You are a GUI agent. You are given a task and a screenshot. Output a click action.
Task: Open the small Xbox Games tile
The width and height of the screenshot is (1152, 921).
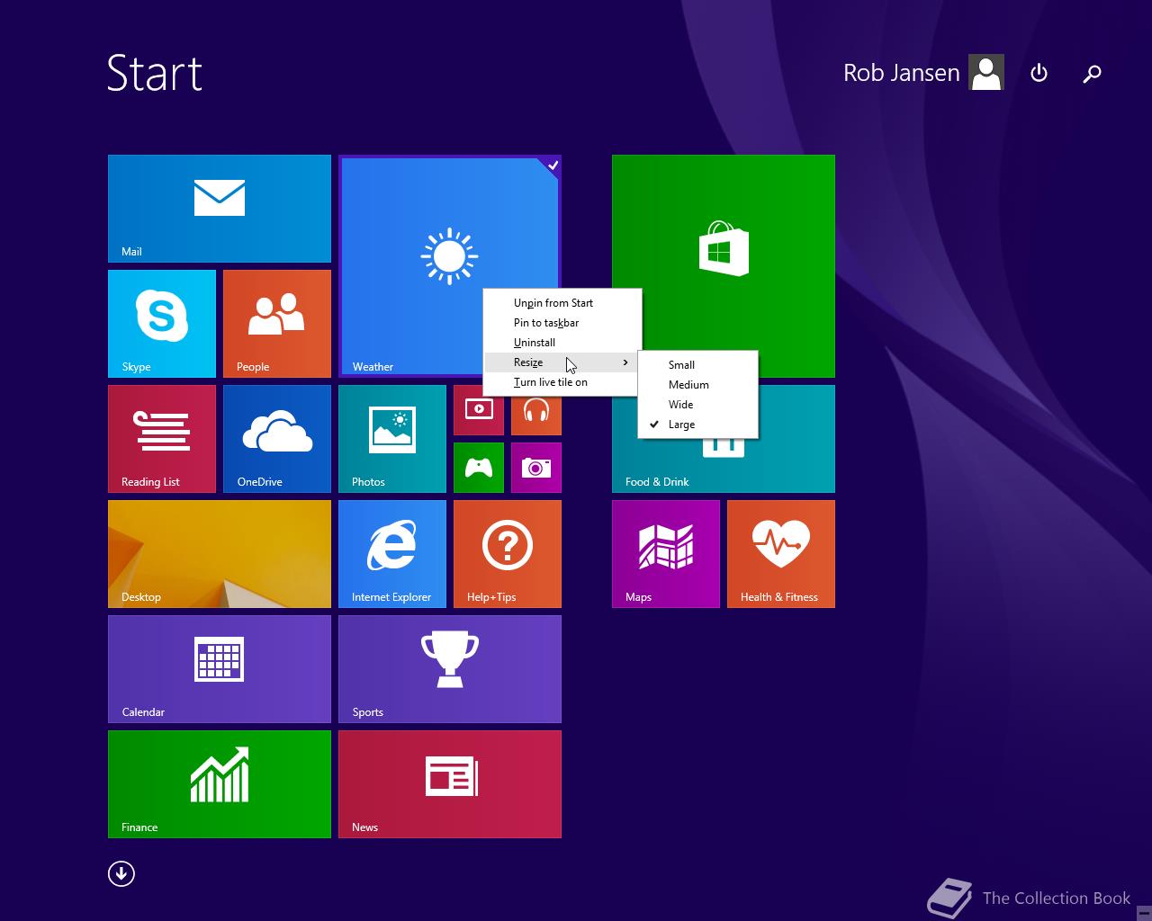coord(479,468)
